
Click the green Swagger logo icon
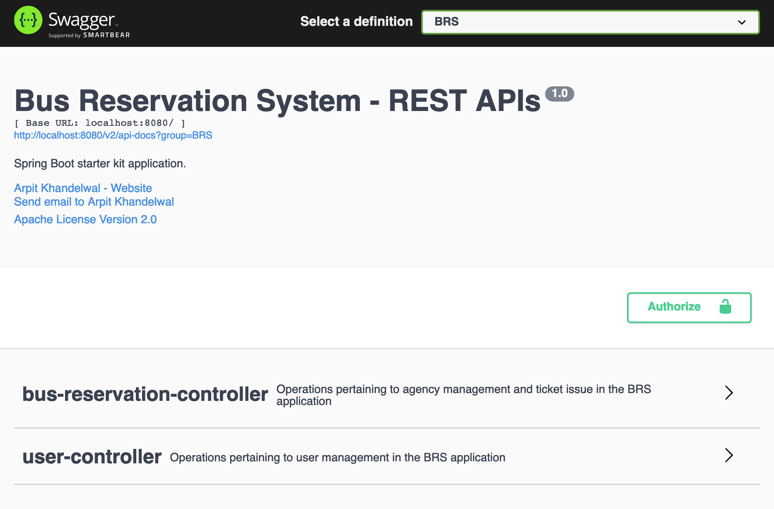click(28, 20)
